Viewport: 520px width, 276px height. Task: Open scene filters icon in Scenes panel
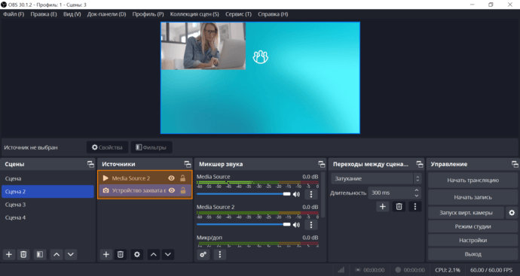(x=40, y=254)
